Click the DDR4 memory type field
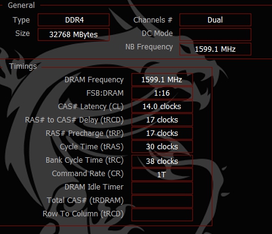The width and height of the screenshot is (272, 234). (74, 20)
